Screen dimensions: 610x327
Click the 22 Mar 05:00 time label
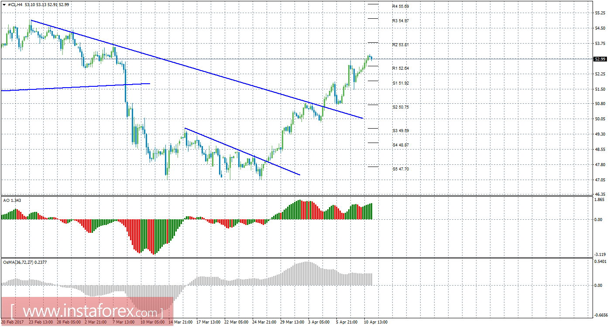click(236, 323)
